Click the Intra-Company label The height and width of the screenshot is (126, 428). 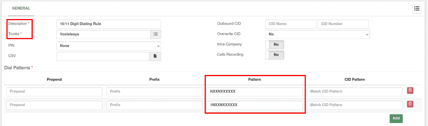pos(229,44)
